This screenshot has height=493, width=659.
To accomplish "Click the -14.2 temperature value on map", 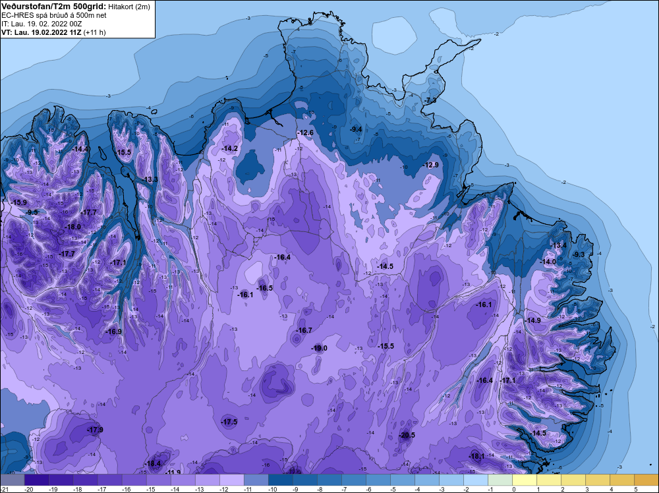I will tap(229, 148).
